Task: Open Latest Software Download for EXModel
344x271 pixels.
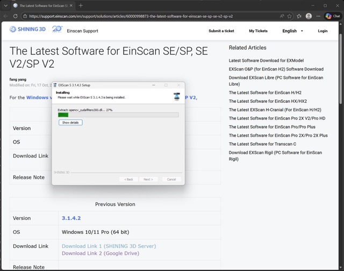Action: (266, 61)
